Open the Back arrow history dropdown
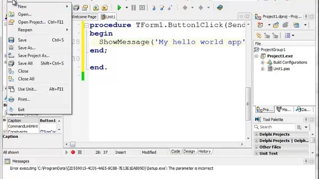Image resolution: width=319 pixels, height=179 pixels. pos(192,8)
